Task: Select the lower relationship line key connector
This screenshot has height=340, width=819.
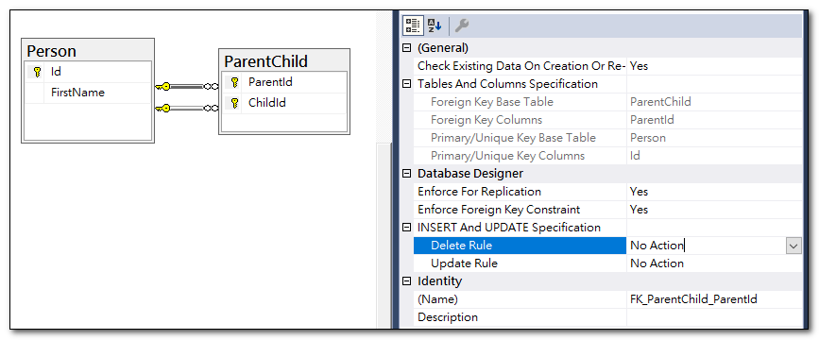Action: [163, 108]
